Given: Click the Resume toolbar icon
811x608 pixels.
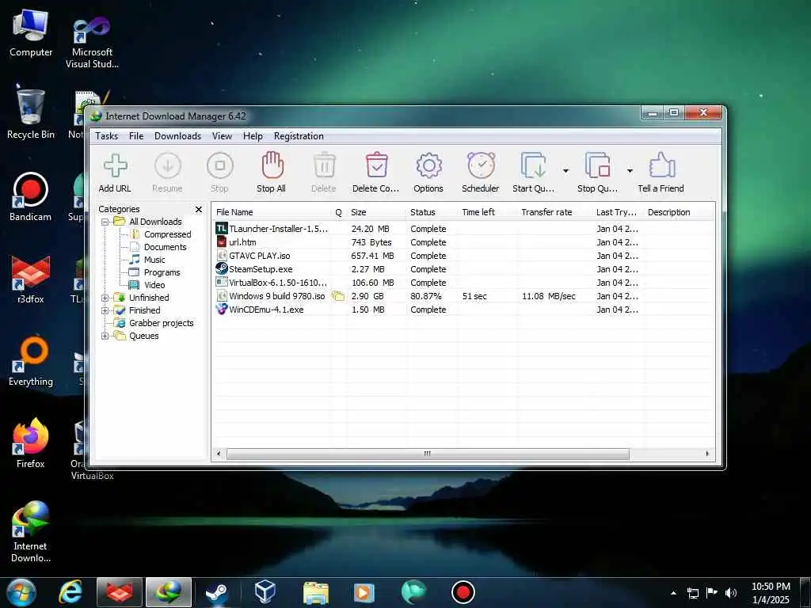Looking at the screenshot, I should point(168,166).
